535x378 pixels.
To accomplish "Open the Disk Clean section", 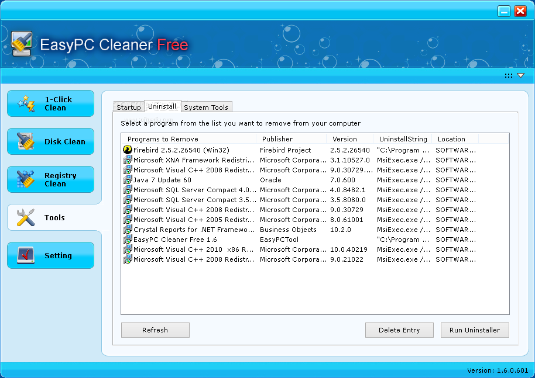I will coord(50,141).
